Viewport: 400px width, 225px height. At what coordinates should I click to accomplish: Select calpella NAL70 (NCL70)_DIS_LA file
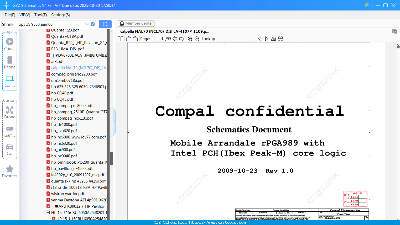(79, 68)
